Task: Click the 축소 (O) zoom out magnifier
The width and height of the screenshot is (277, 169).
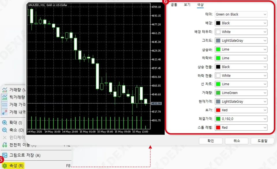Action: (x=5, y=130)
